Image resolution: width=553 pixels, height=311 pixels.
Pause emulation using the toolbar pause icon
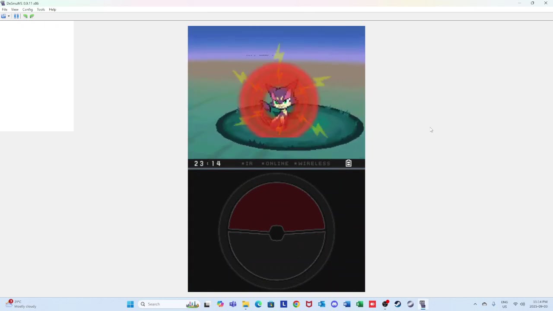click(16, 16)
